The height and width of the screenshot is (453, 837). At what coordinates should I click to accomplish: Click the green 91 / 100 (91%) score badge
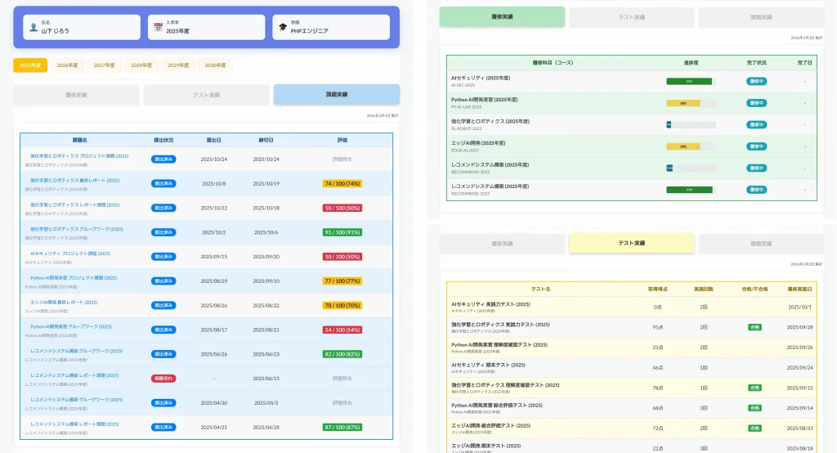click(x=342, y=232)
